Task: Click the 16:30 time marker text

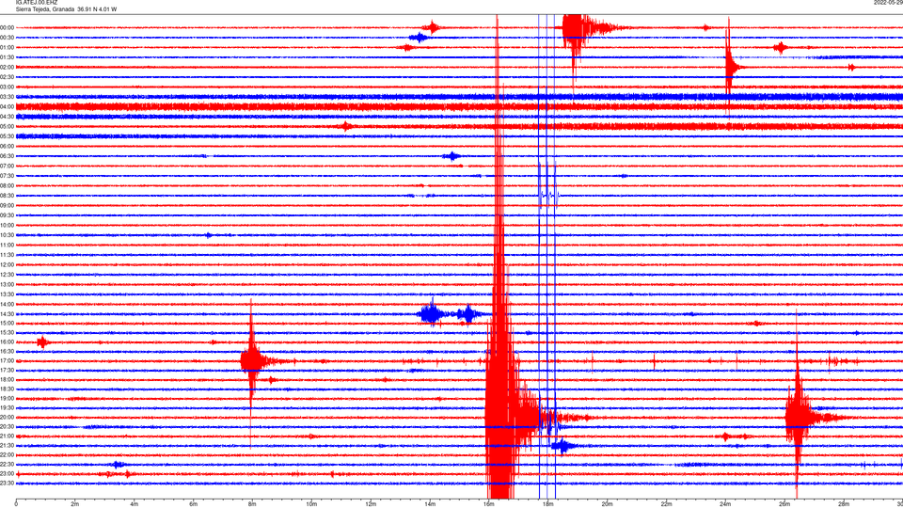Action: click(7, 351)
